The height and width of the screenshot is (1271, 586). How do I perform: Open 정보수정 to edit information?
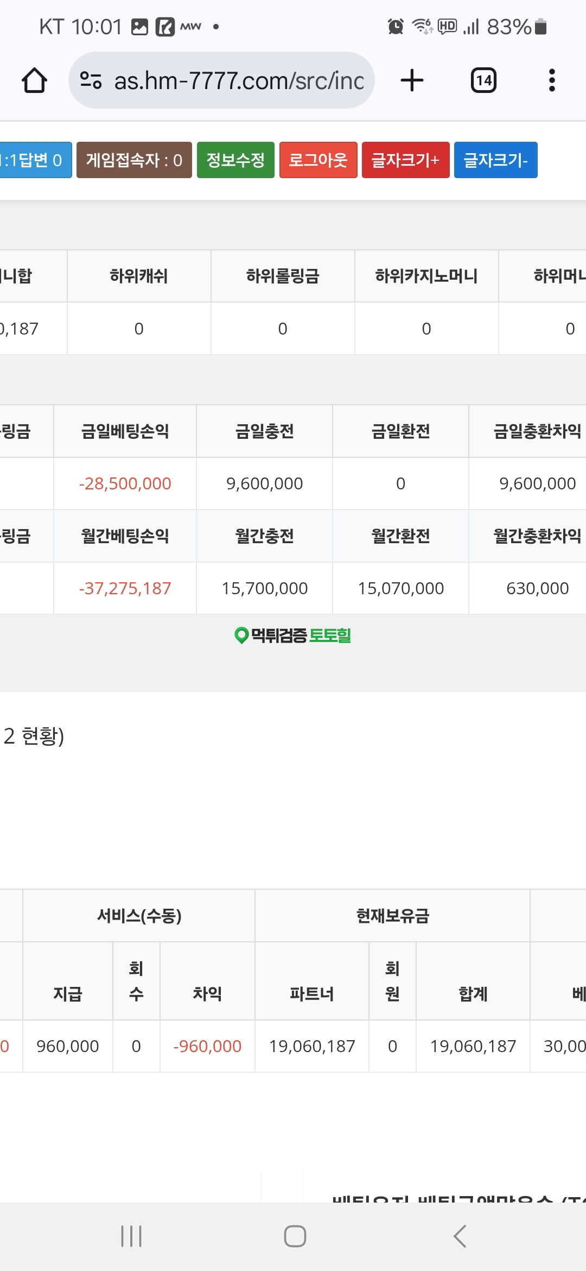click(235, 160)
